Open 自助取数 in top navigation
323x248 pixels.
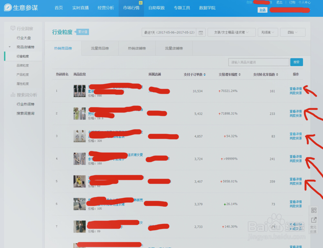tap(157, 8)
